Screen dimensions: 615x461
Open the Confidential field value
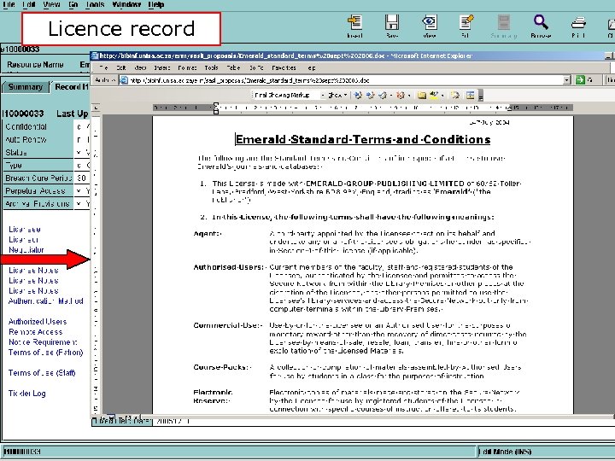point(82,126)
